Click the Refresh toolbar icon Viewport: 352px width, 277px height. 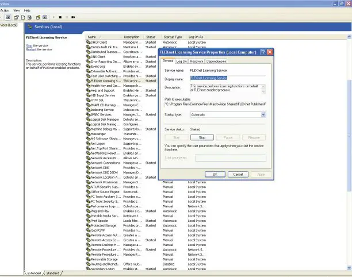point(23,17)
